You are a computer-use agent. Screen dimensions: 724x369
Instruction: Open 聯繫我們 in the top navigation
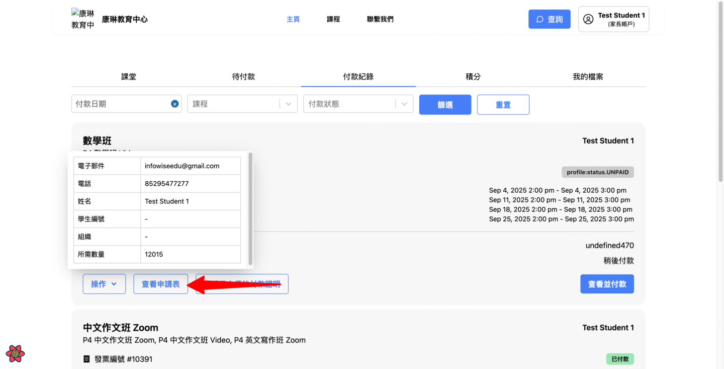(380, 19)
